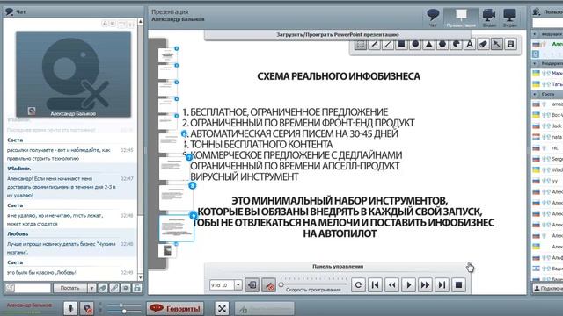Click the icon between link and lock in chat
Viewport: 563px width, 316px height.
126,288
